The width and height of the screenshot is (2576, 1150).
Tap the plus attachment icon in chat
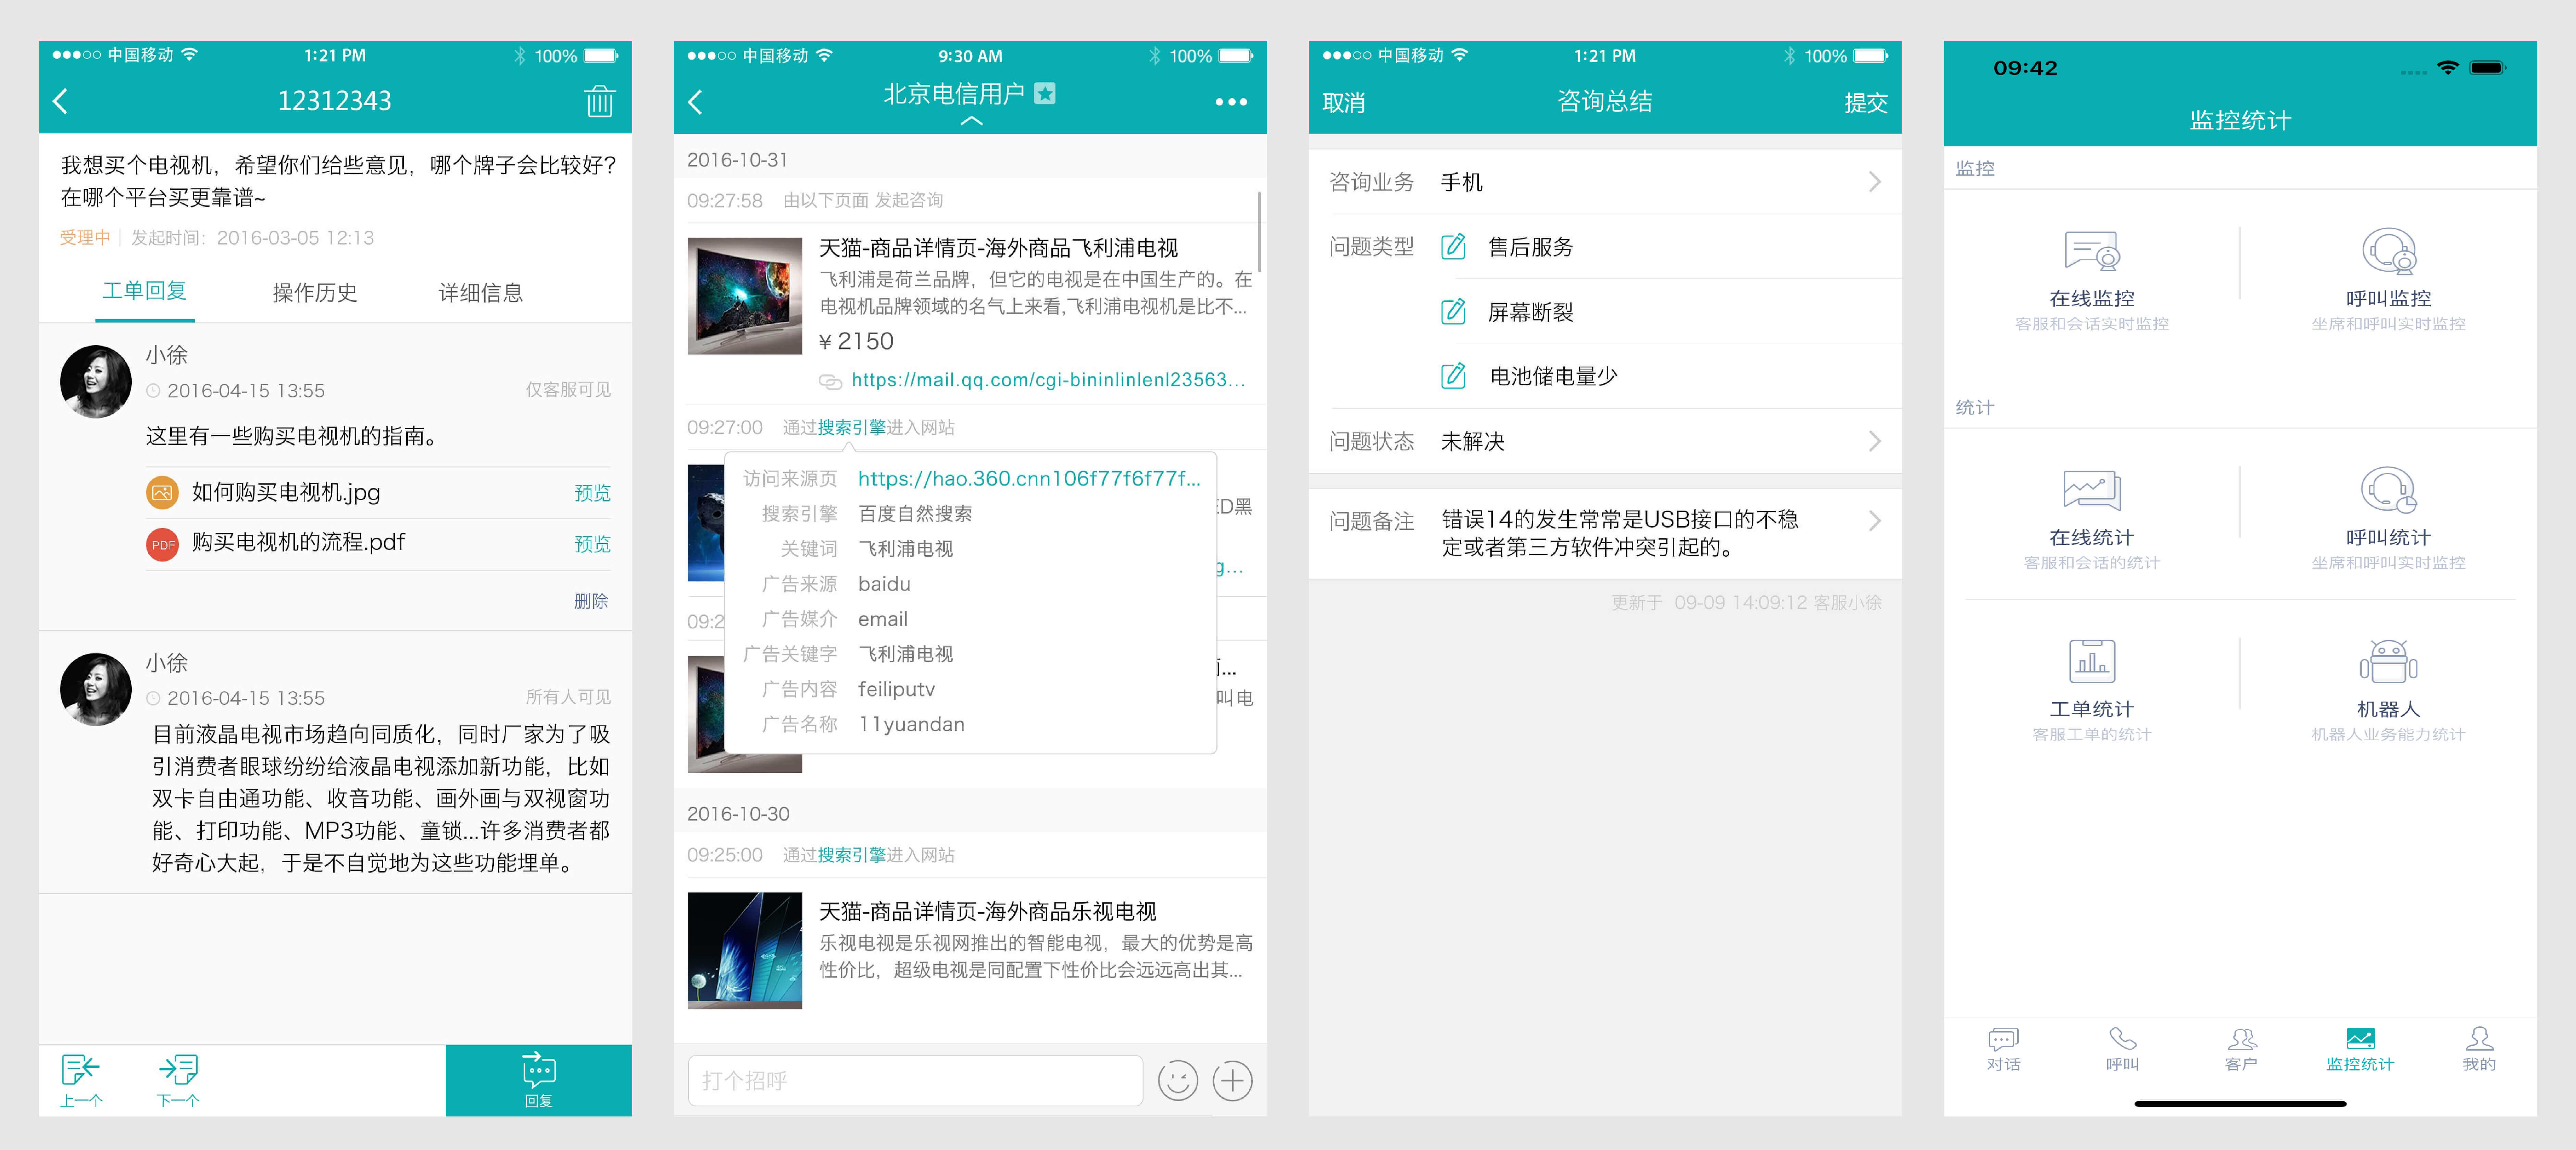click(1232, 1081)
